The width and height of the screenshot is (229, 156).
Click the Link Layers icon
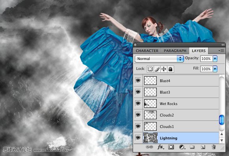(x=149, y=147)
